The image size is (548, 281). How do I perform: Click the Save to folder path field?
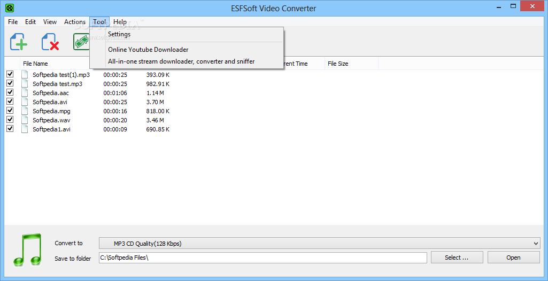tap(263, 257)
